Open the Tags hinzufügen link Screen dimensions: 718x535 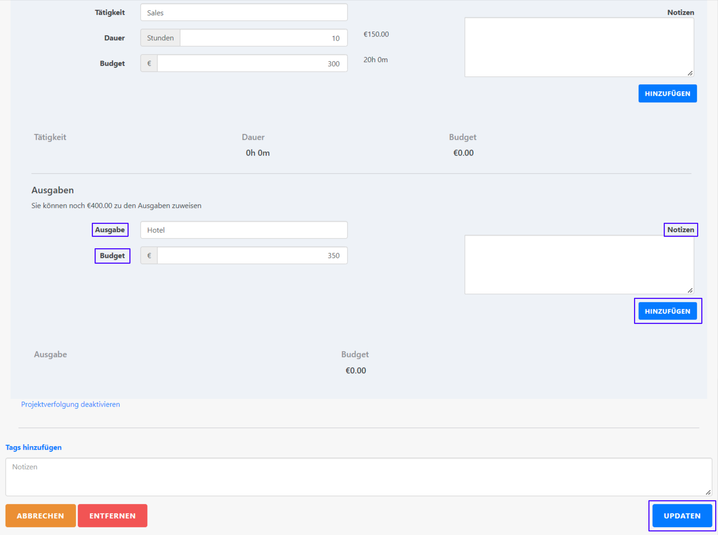tap(33, 447)
